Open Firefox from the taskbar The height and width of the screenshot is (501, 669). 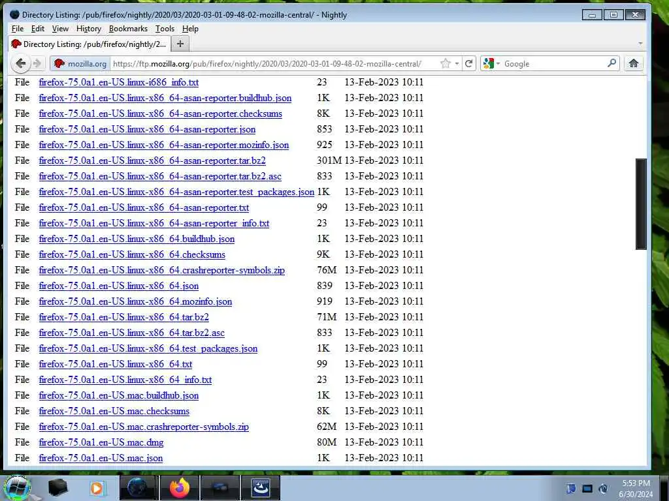pyautogui.click(x=179, y=488)
